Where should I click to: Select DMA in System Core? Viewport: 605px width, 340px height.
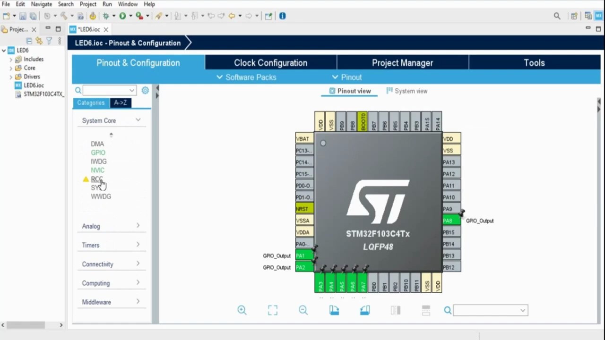coord(97,144)
